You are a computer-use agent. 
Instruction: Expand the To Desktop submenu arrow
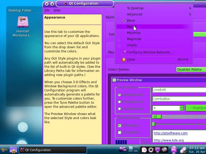190,8
